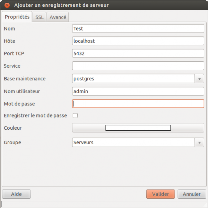Select the Propriétés tab

(17, 17)
